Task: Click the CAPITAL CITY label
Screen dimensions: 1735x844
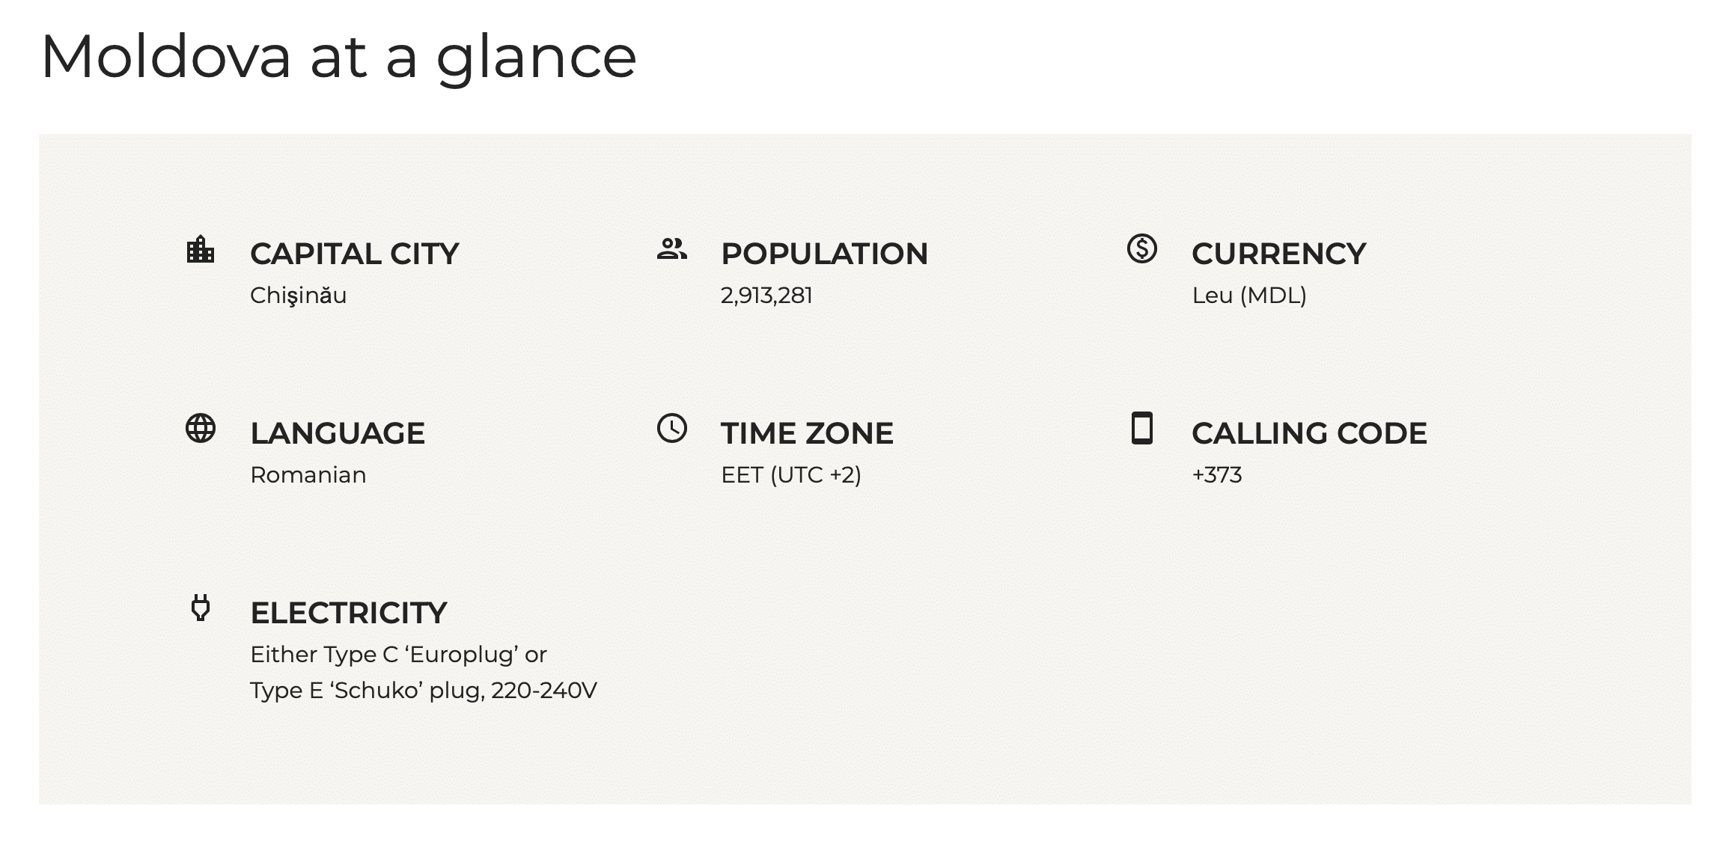Action: [x=355, y=254]
